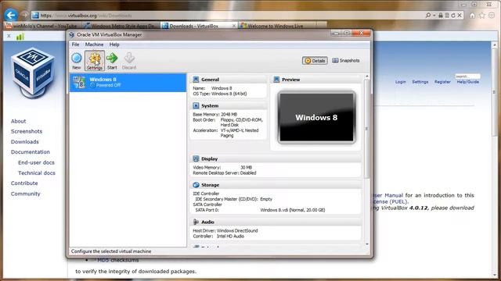Open About link in website sidebar
Screen dimensions: 501x281
[x=18, y=121]
